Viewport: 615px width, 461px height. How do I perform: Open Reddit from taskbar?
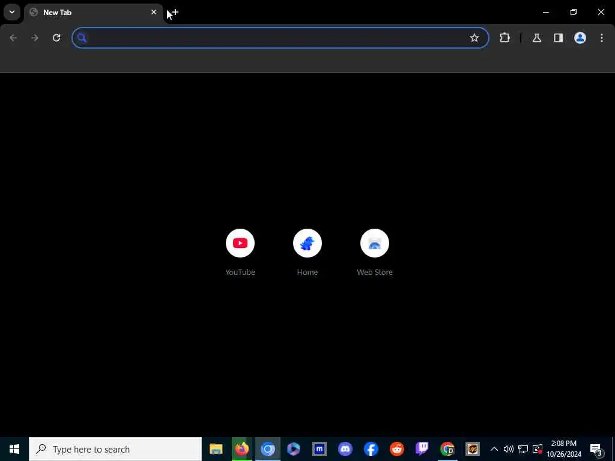click(397, 449)
